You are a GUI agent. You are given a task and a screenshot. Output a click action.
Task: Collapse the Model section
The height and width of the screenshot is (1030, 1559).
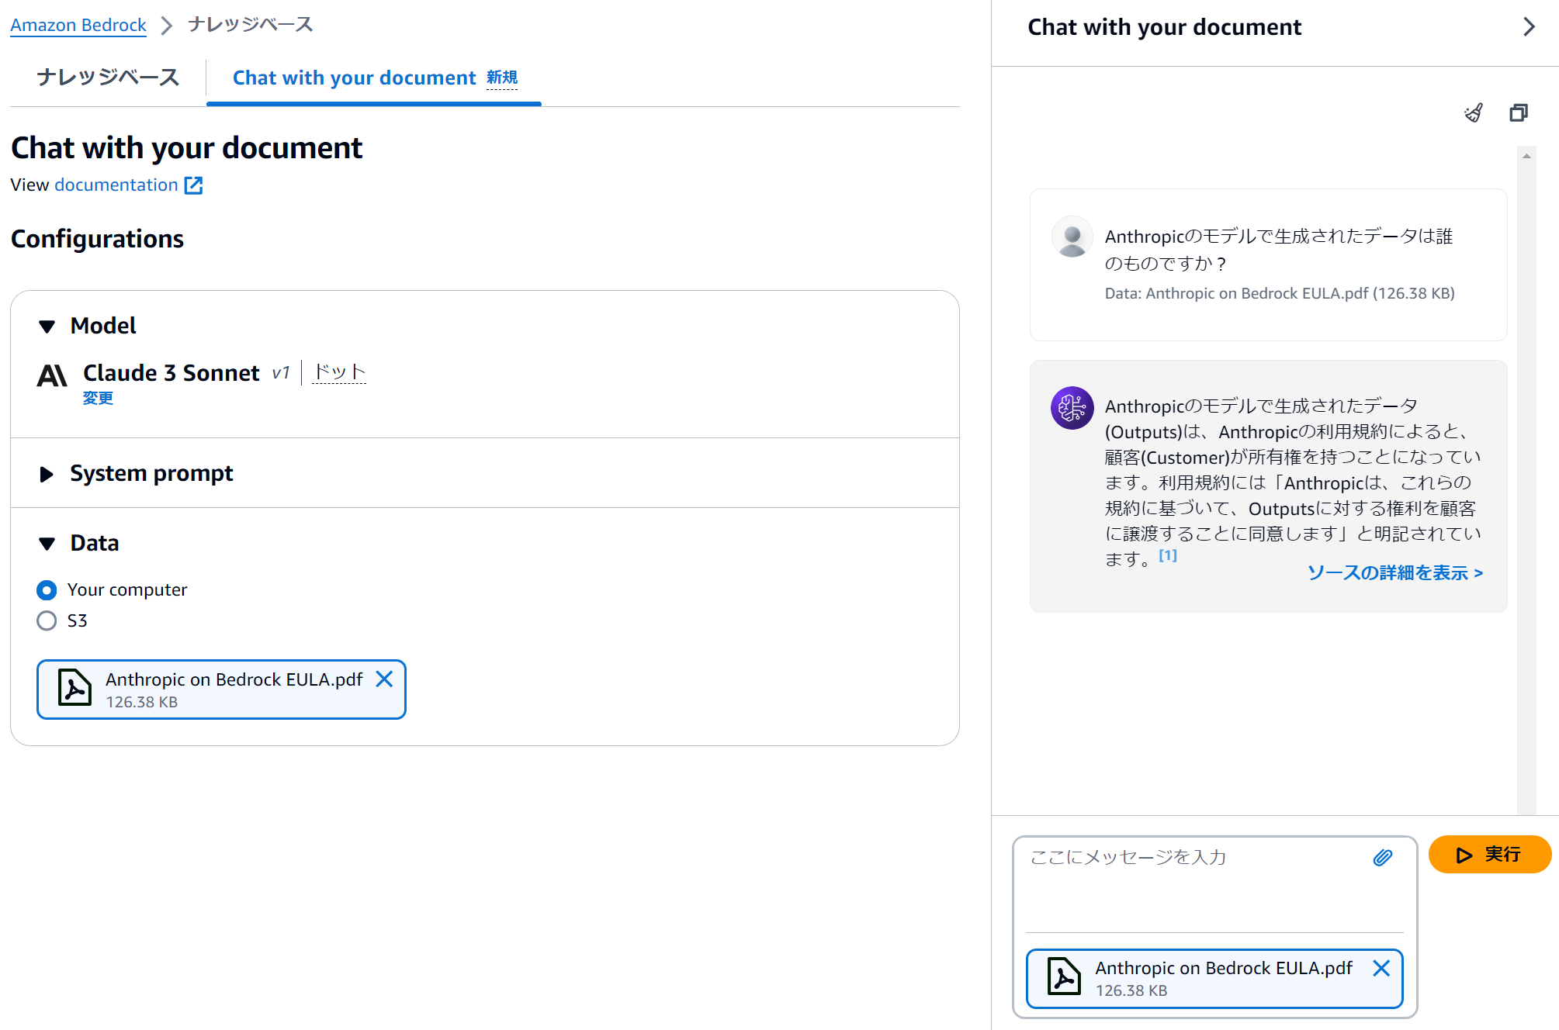[47, 327]
